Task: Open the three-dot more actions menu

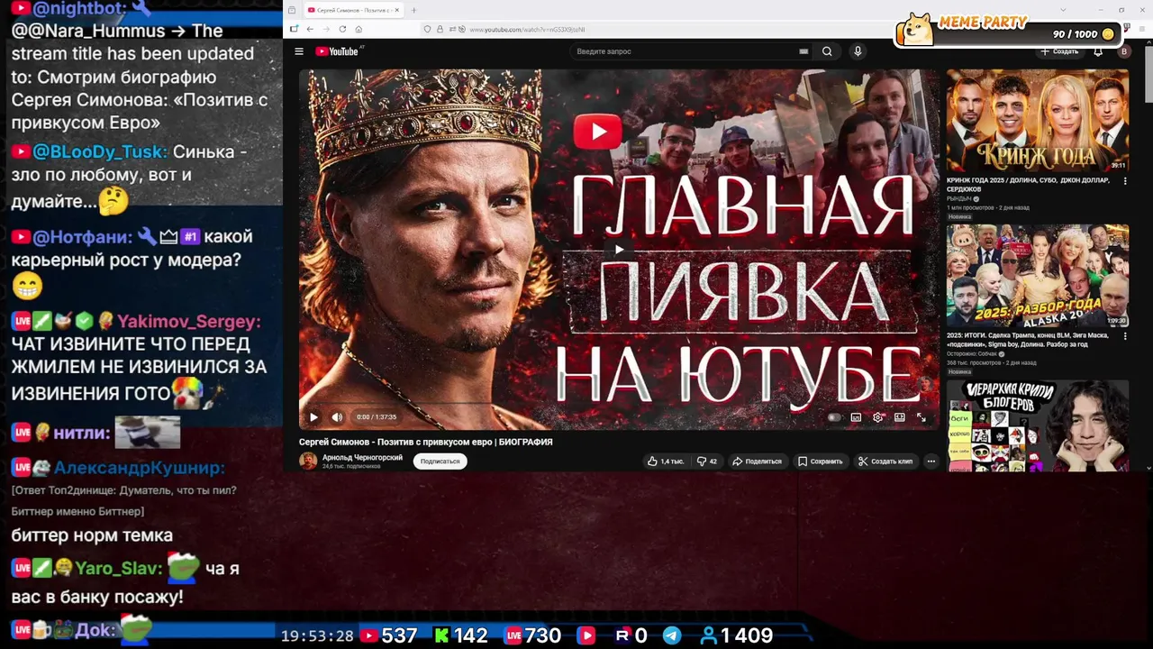Action: click(931, 462)
